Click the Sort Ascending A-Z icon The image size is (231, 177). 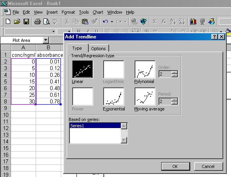coord(173,22)
